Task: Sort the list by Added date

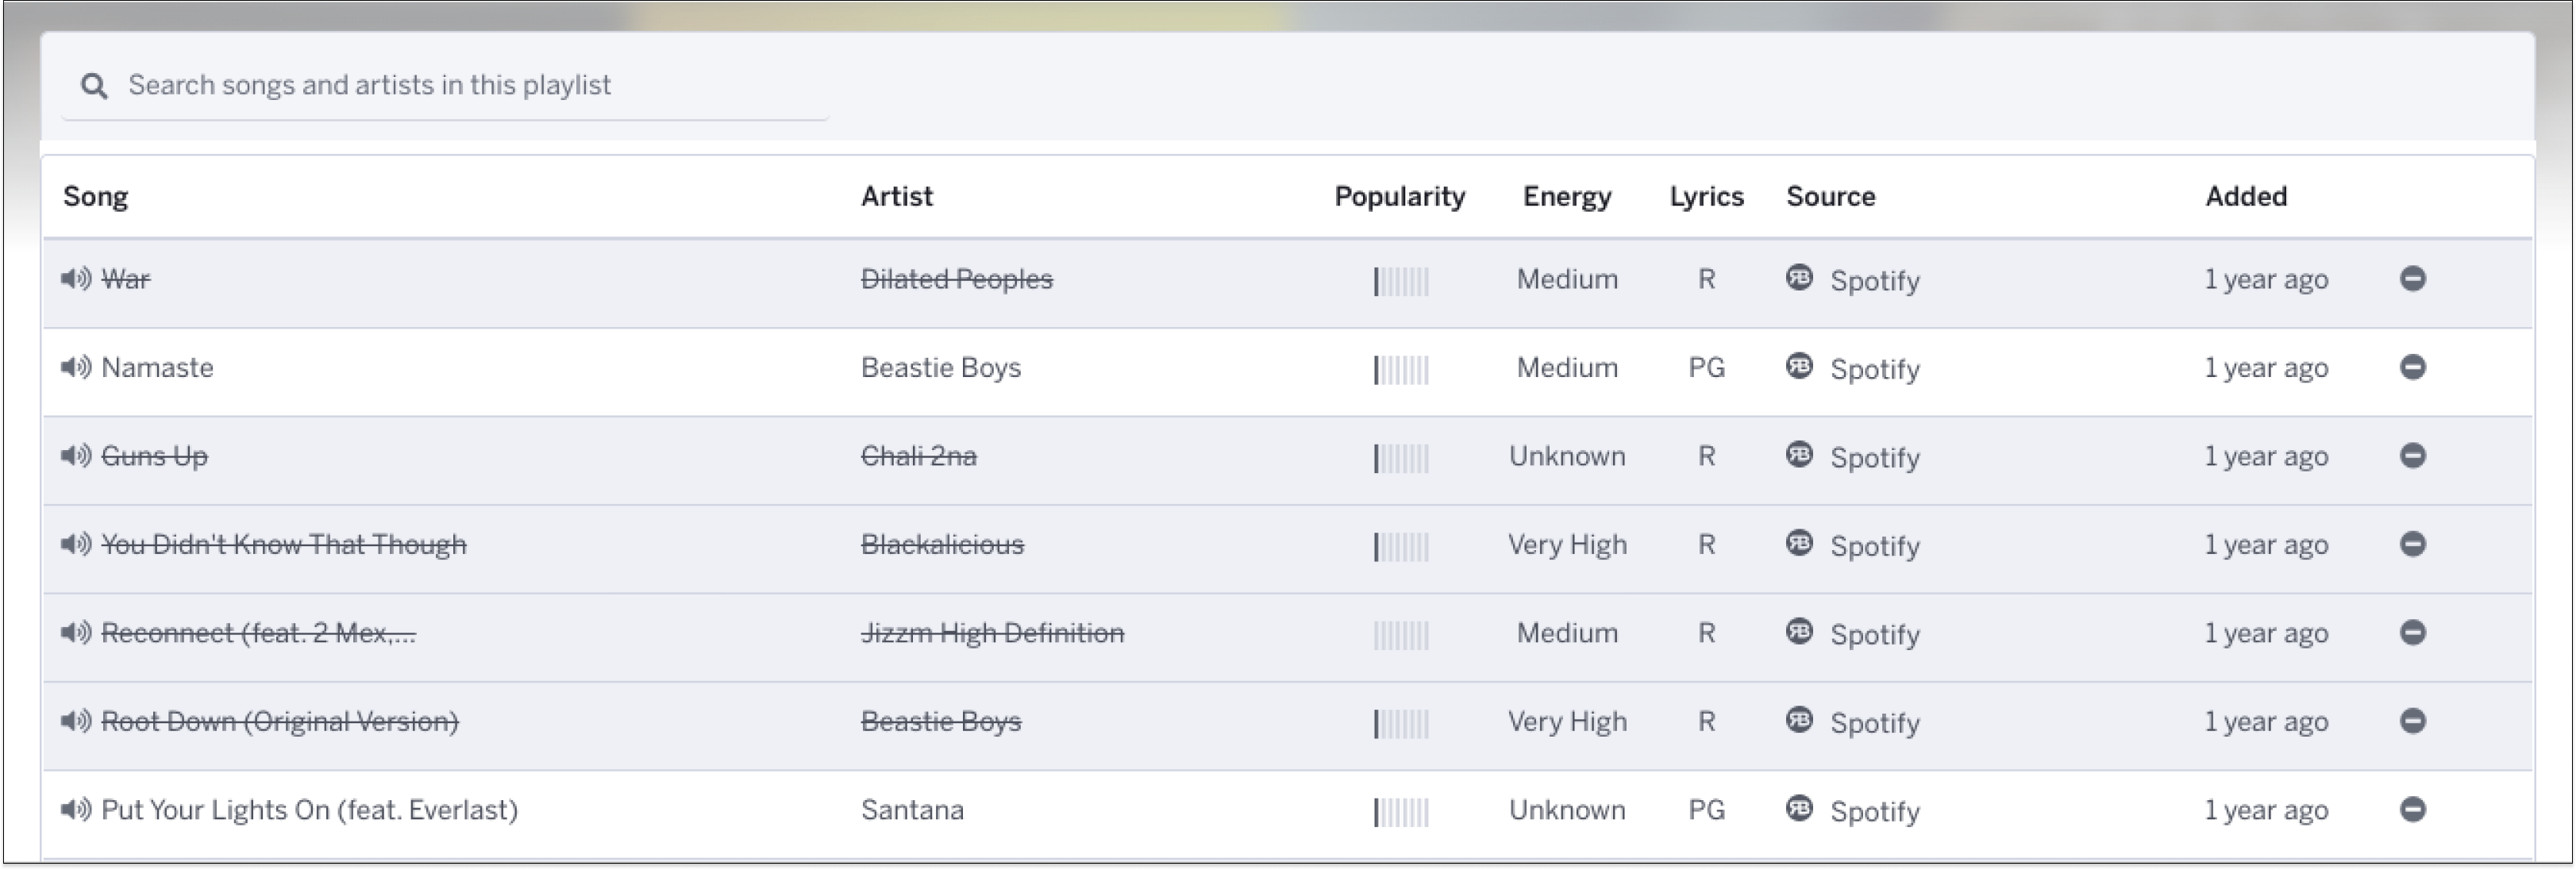Action: [x=2246, y=196]
